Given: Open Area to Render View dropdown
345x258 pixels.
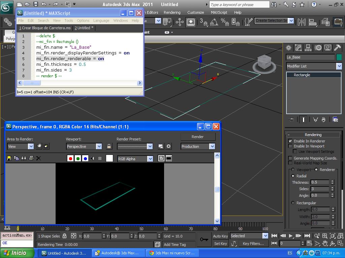Looking at the screenshot, I should pyautogui.click(x=31, y=146).
